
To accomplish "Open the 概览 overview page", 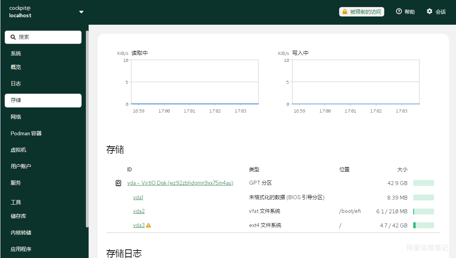I will [x=16, y=67].
